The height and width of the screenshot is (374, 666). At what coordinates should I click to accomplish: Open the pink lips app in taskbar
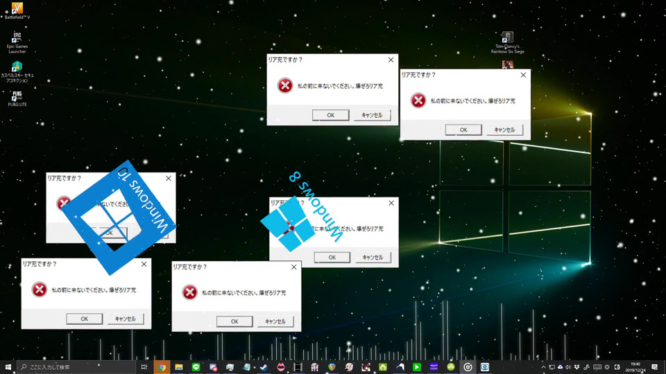(281, 367)
